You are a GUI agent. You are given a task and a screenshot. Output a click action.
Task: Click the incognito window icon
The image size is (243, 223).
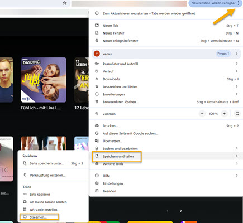[97, 41]
